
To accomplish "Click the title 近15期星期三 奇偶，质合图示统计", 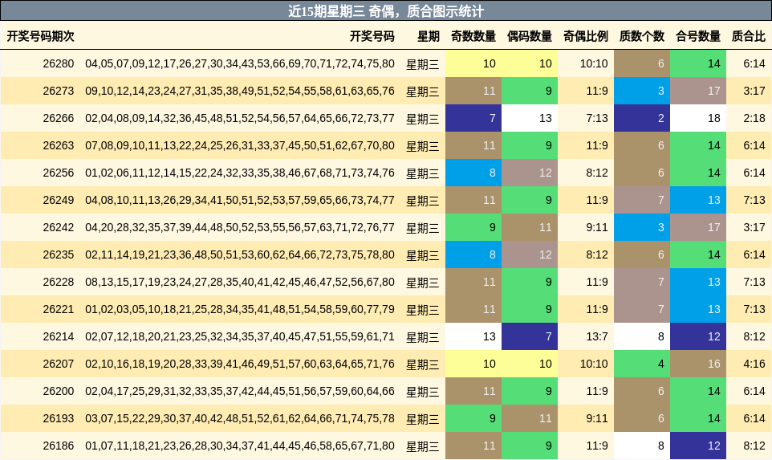I will (x=386, y=10).
